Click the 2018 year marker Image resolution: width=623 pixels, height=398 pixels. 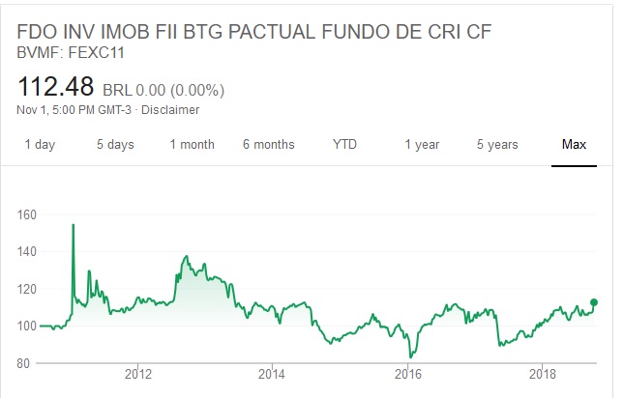(544, 374)
